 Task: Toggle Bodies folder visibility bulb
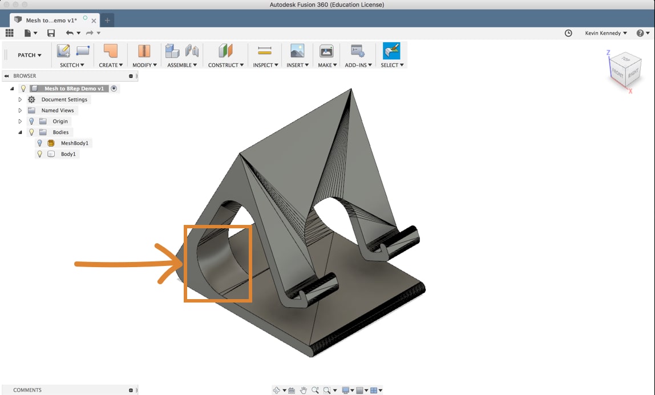[31, 132]
